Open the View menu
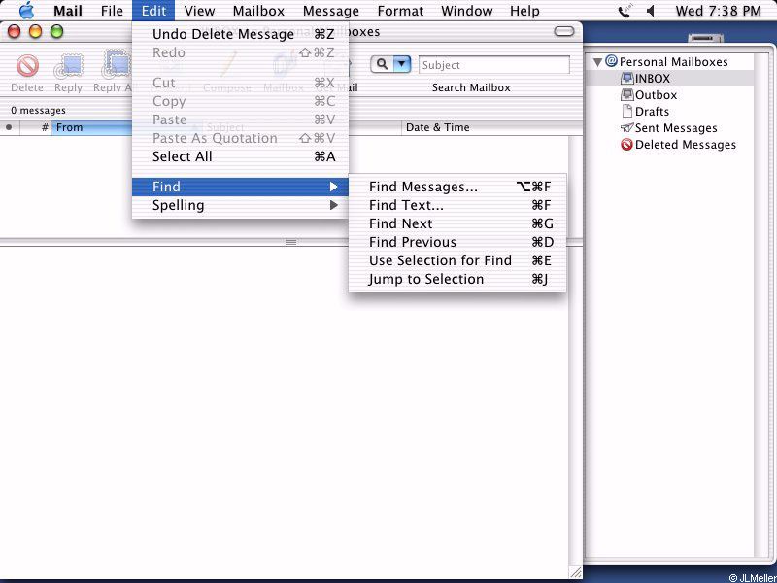Screen dimensions: 777x583 [x=199, y=11]
